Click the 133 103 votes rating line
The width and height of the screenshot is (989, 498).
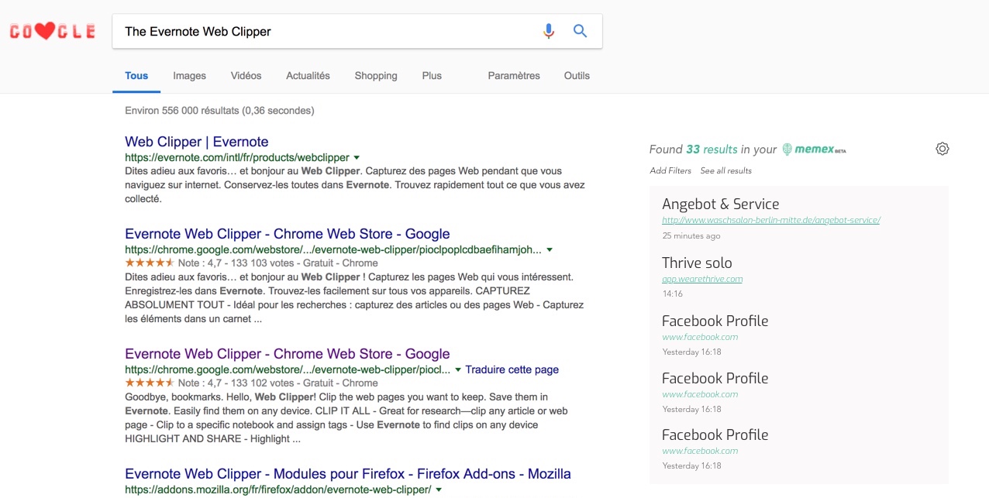[251, 263]
